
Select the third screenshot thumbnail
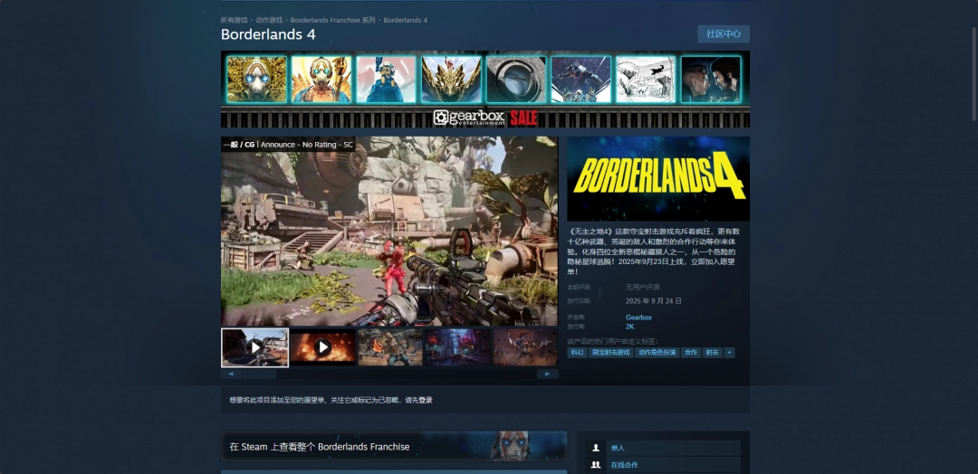pos(389,347)
